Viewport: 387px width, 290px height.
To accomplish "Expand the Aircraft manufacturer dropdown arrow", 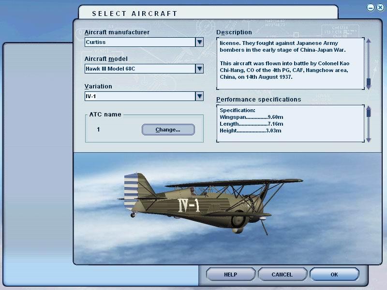I will pyautogui.click(x=199, y=42).
